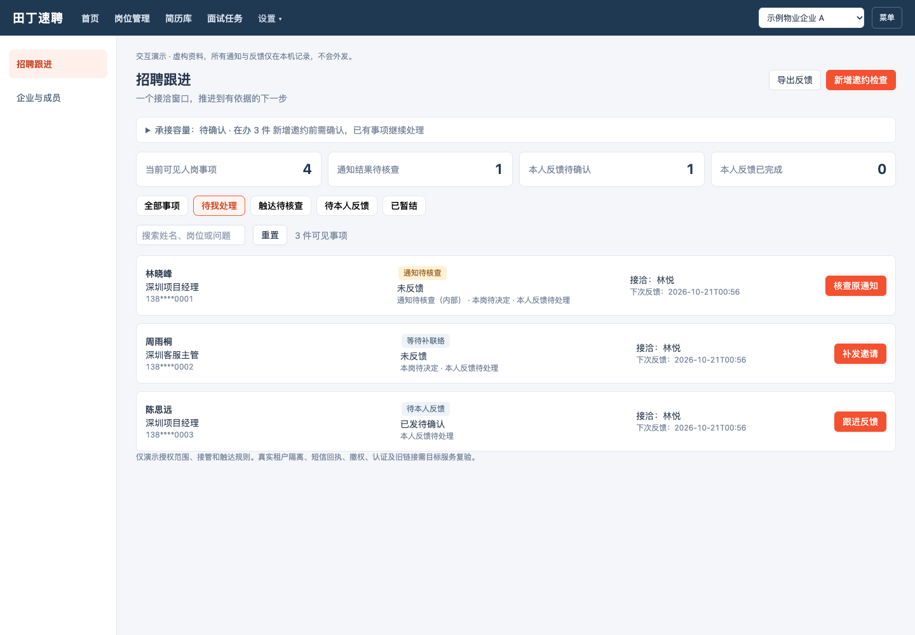Image resolution: width=915 pixels, height=635 pixels.
Task: Click the phone number 138****0002
Action: click(x=170, y=367)
